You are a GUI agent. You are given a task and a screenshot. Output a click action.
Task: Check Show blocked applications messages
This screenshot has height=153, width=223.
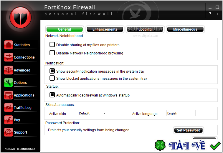click(x=52, y=78)
